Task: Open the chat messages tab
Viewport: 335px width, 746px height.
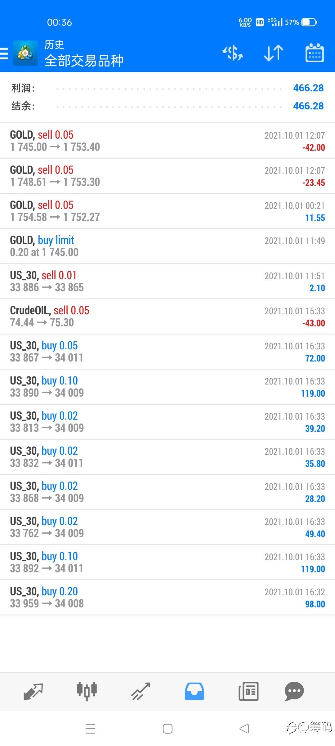Action: click(x=294, y=691)
